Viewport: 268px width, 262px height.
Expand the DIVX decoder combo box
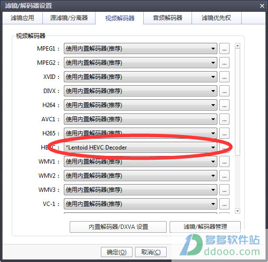tap(140, 91)
